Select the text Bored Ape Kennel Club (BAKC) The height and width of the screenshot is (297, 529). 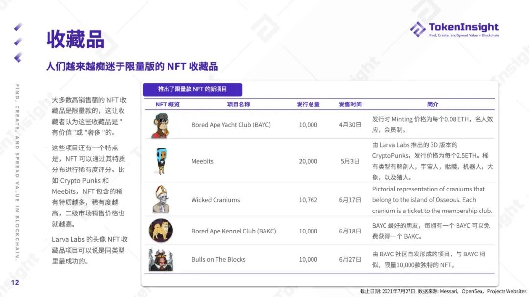(x=234, y=231)
